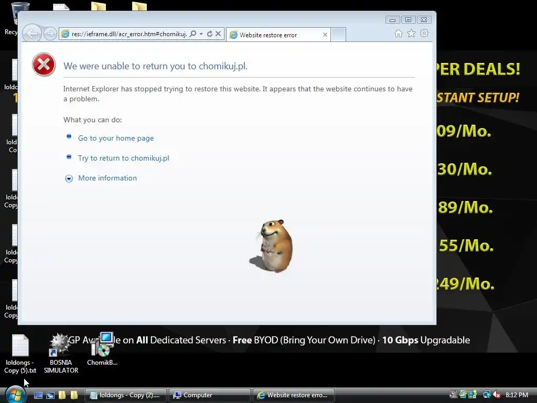This screenshot has height=403, width=537.
Task: Switch to loldongs - Copy (2) taskbar button
Action: [x=125, y=395]
